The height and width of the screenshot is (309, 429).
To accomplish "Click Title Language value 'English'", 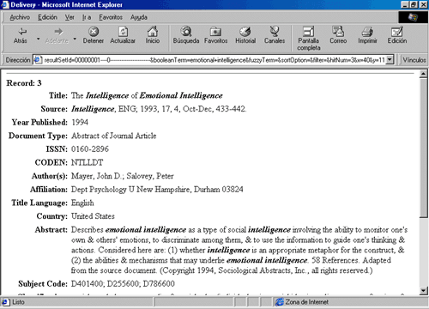I will pos(82,203).
